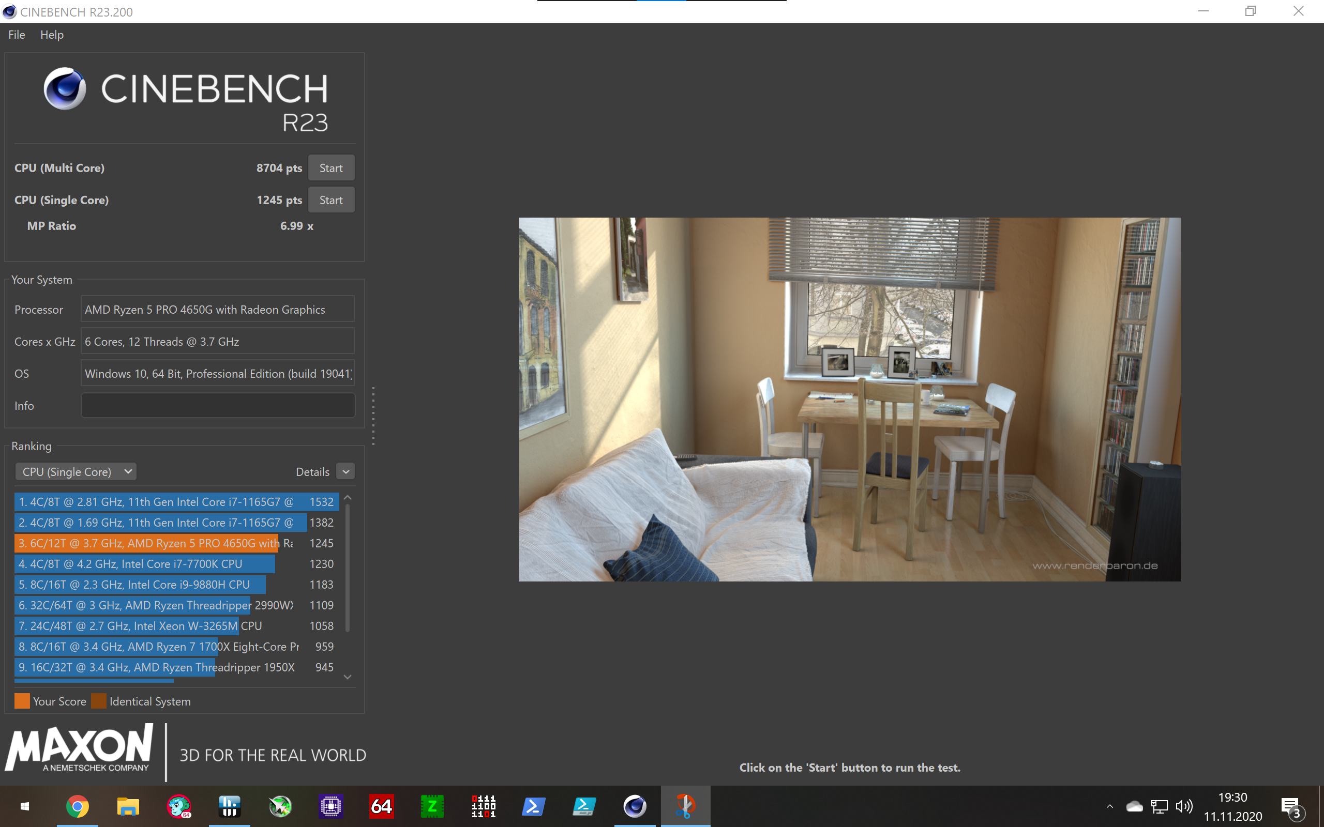Select ranking entry Intel Core i7-1165G7 @ 2.81 GHz
The height and width of the screenshot is (827, 1324).
(176, 502)
